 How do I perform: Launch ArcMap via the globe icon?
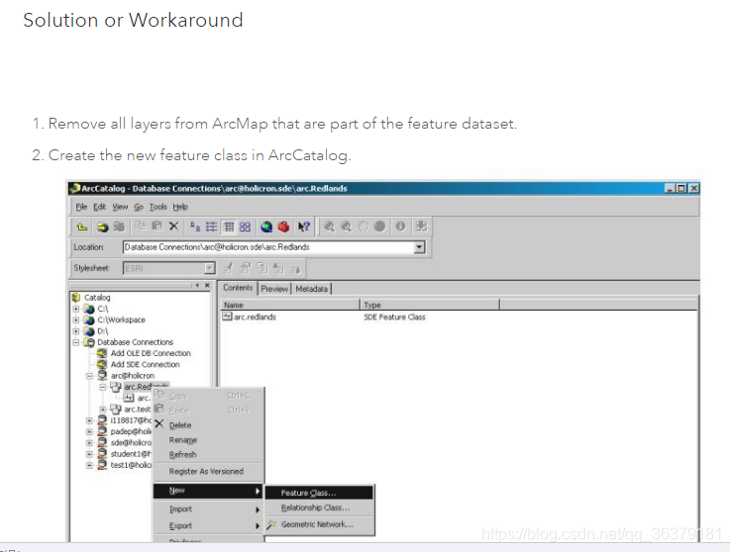pos(266,227)
